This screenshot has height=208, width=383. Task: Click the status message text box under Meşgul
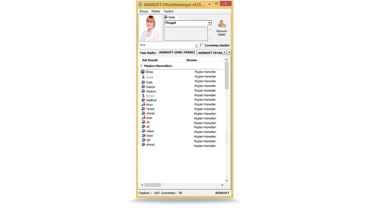186,34
